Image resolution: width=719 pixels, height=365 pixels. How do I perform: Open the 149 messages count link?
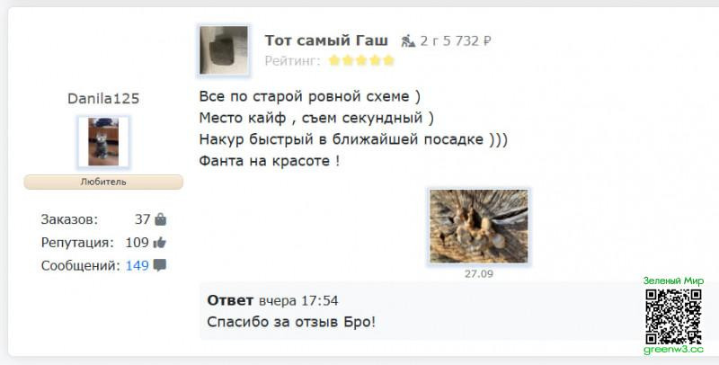pyautogui.click(x=138, y=265)
